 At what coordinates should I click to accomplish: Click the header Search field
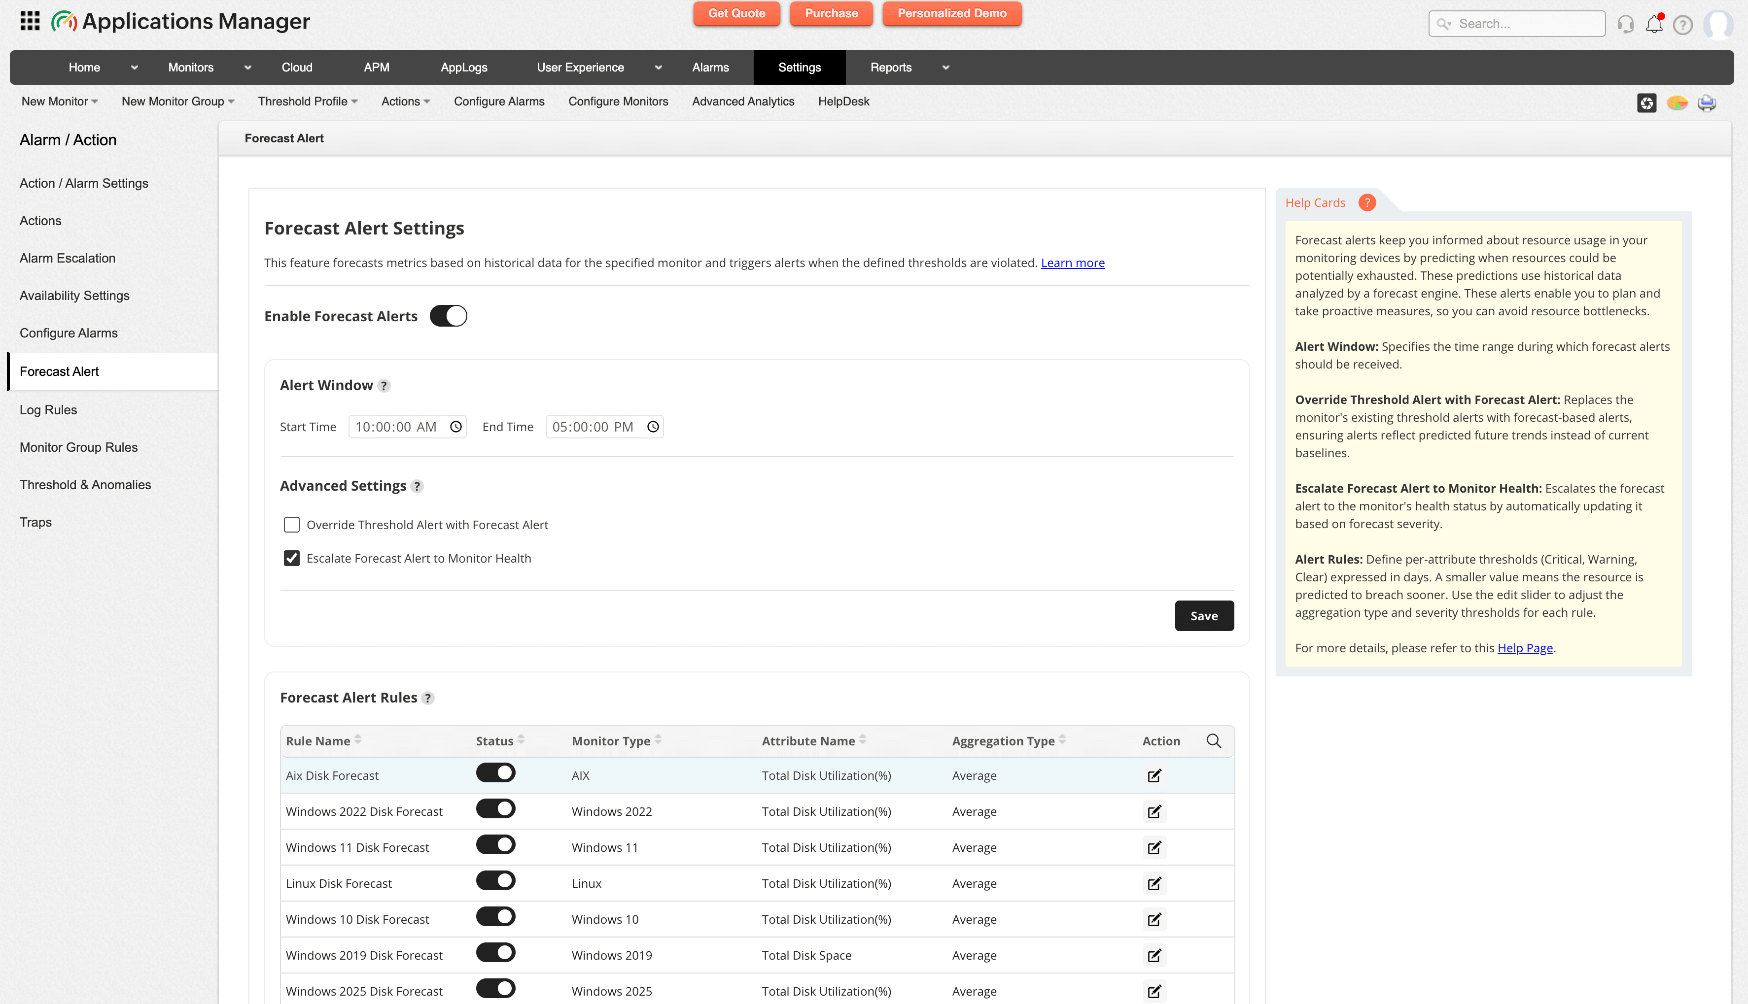tap(1516, 24)
